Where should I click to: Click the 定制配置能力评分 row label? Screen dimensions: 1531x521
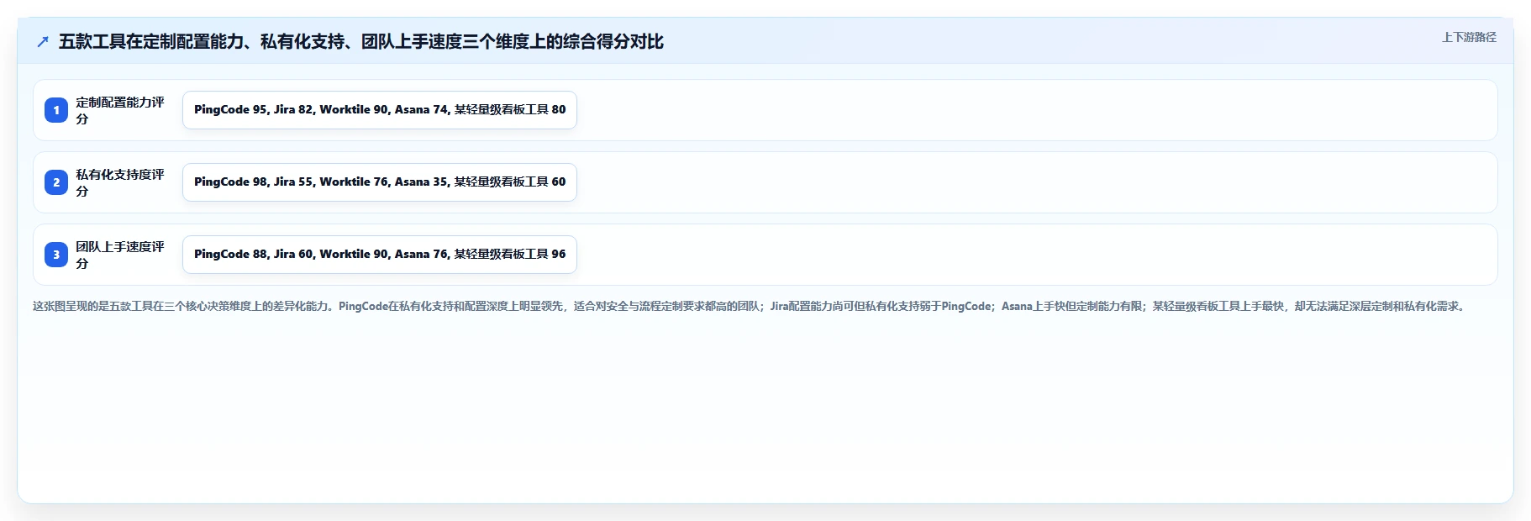click(x=120, y=110)
